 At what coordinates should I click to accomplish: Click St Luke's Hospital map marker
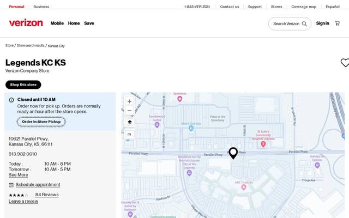(263, 144)
